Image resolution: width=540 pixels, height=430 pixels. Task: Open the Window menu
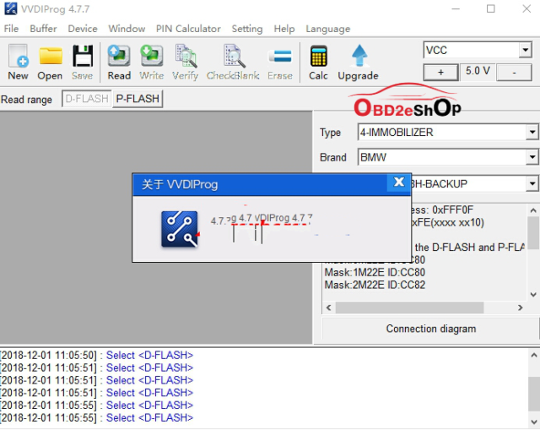click(x=127, y=29)
